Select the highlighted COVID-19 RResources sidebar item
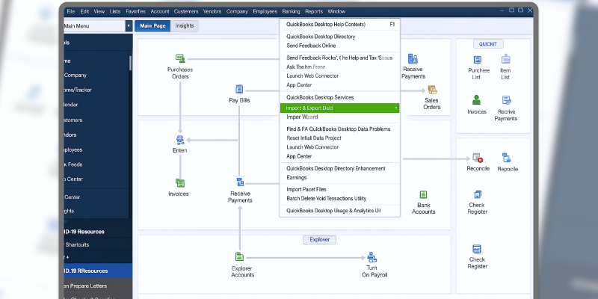The width and height of the screenshot is (598, 299). pyautogui.click(x=98, y=271)
